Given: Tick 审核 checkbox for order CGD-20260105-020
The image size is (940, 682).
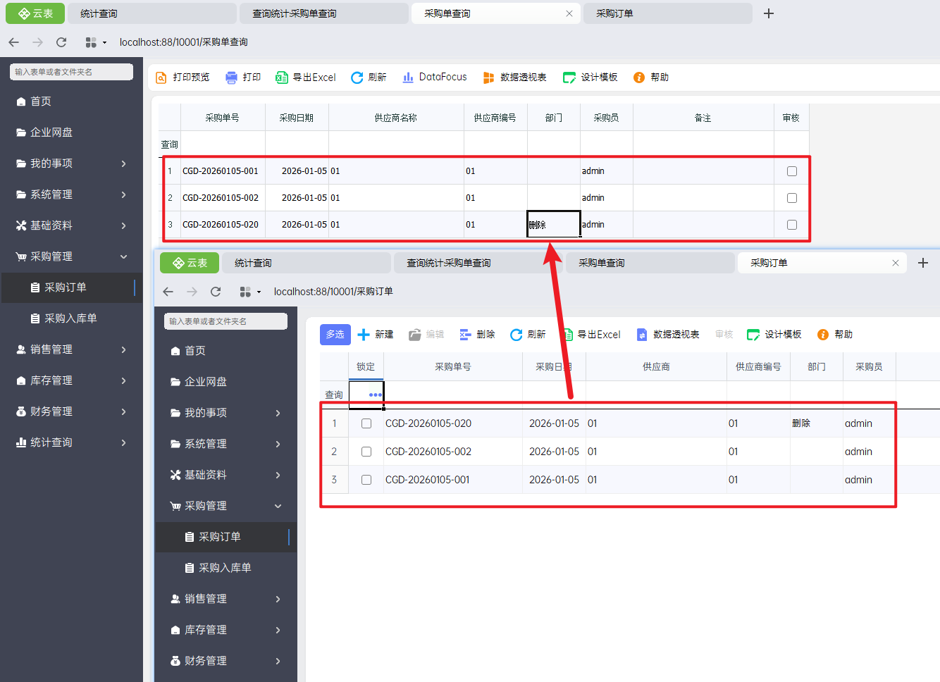Looking at the screenshot, I should tap(792, 225).
